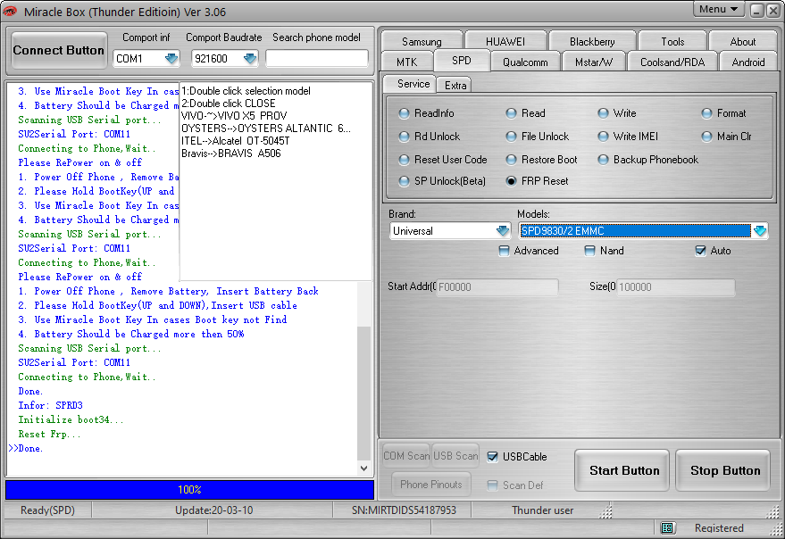Screen dimensions: 785x539
Task: Click the Connect Button
Action: point(59,51)
